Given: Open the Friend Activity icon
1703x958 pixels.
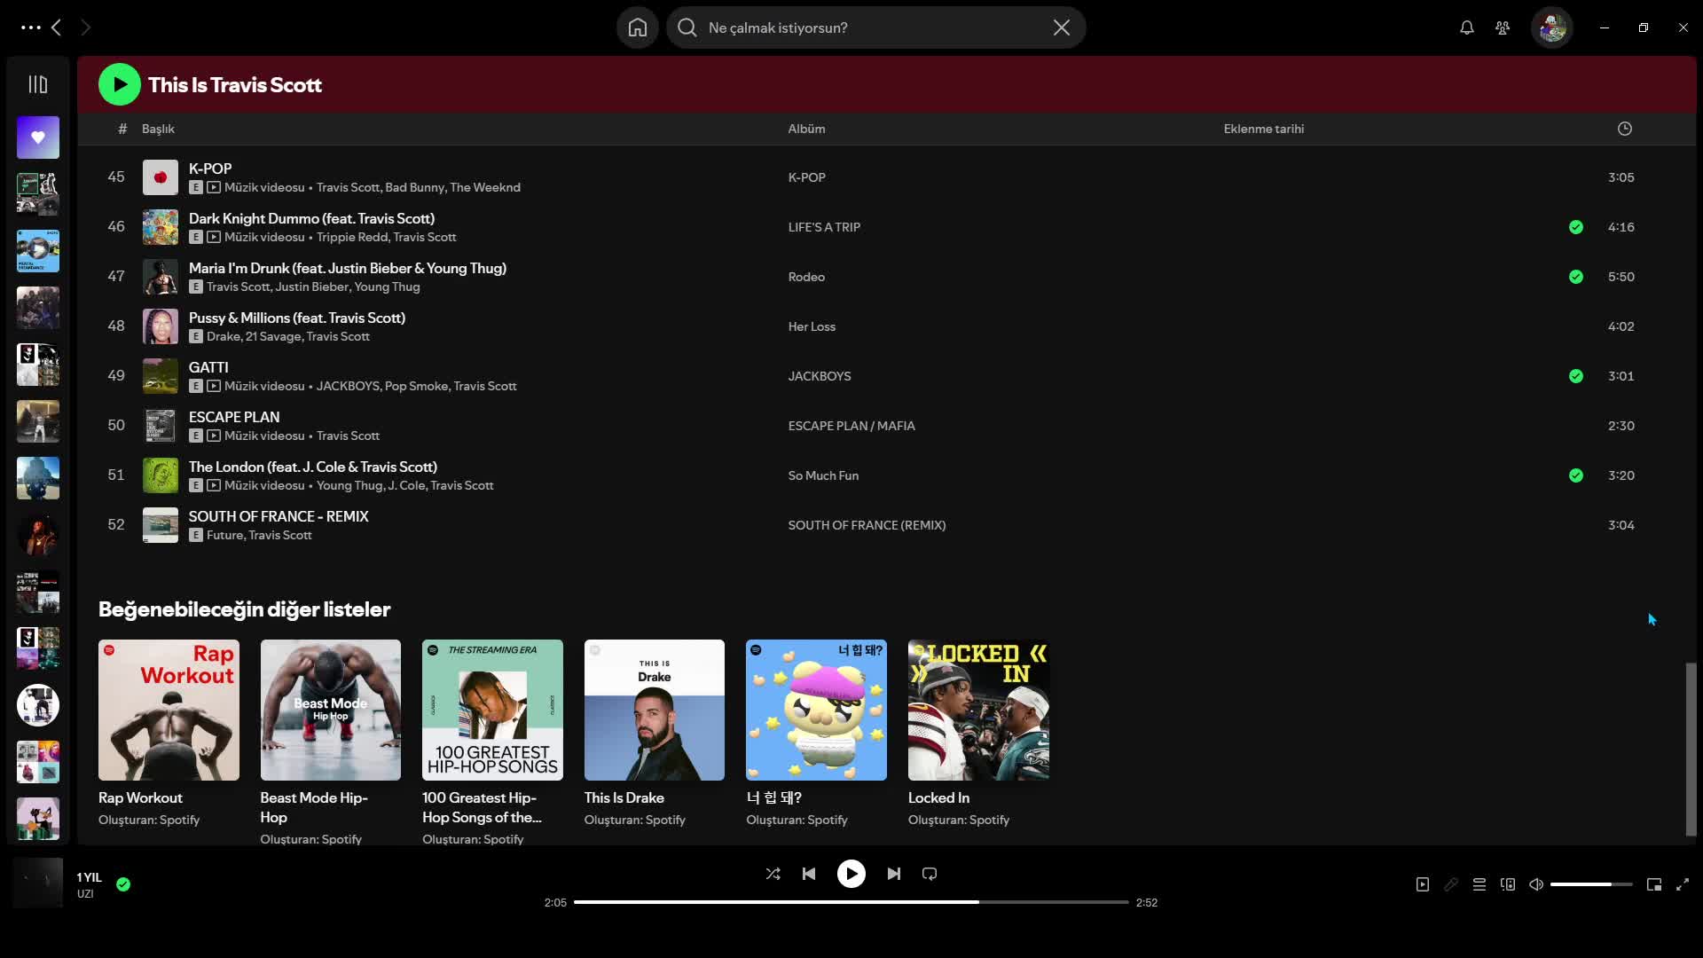Looking at the screenshot, I should point(1503,27).
